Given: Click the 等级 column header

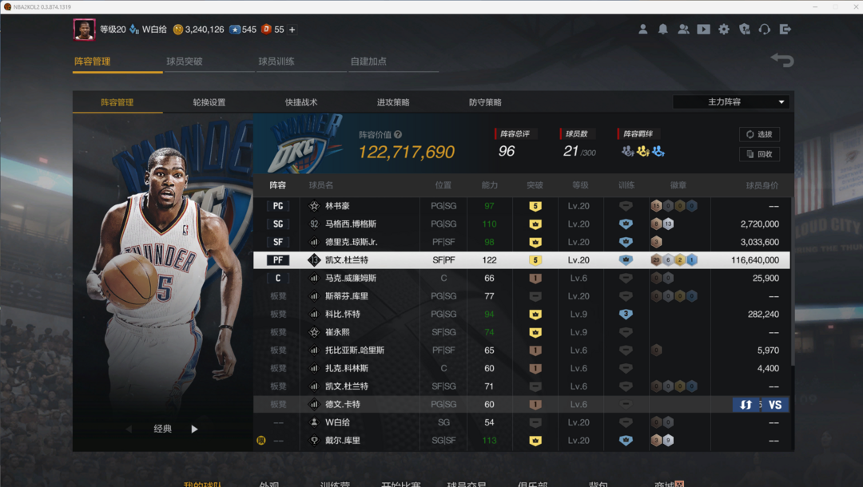Looking at the screenshot, I should pos(580,185).
